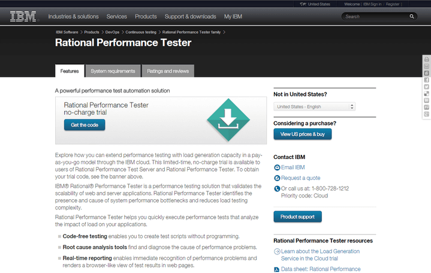Open the country selection dropdown
The width and height of the screenshot is (431, 273).
[315, 107]
